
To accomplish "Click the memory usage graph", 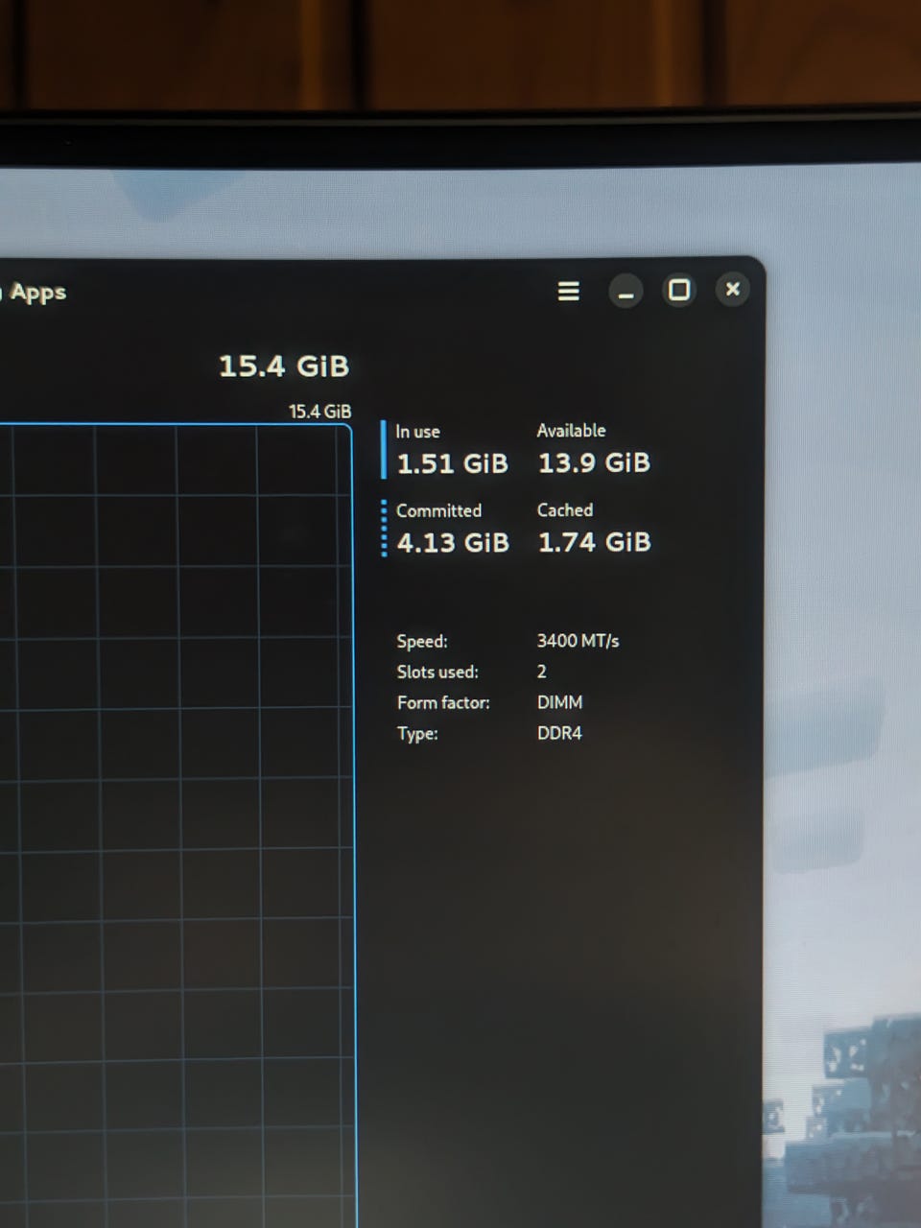I will (177, 825).
